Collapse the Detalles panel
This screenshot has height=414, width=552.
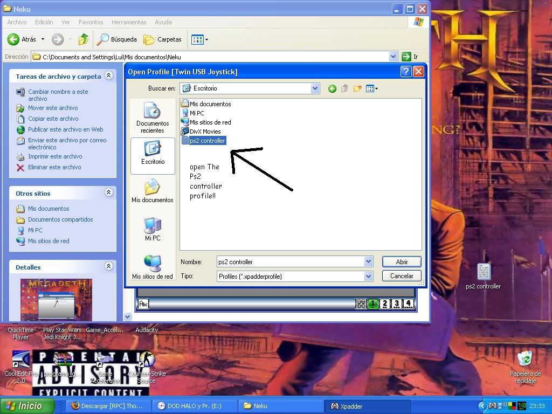pyautogui.click(x=109, y=266)
